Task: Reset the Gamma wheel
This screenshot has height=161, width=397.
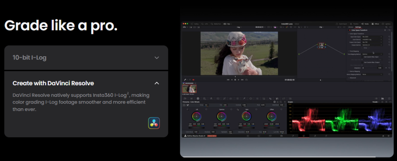Action: tap(231, 109)
